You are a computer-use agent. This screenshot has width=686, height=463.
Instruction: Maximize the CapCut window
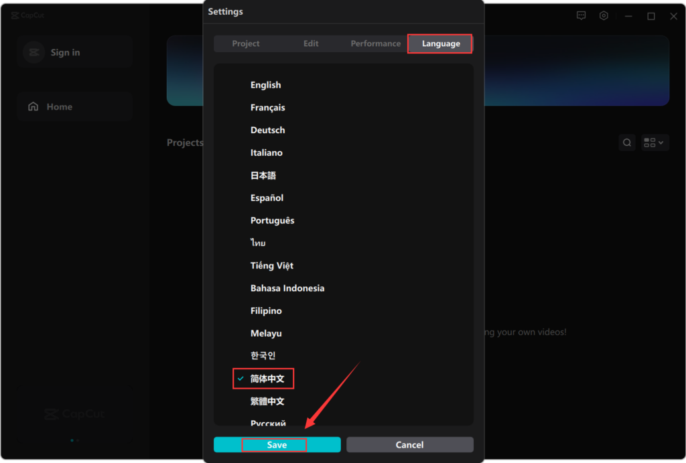651,16
